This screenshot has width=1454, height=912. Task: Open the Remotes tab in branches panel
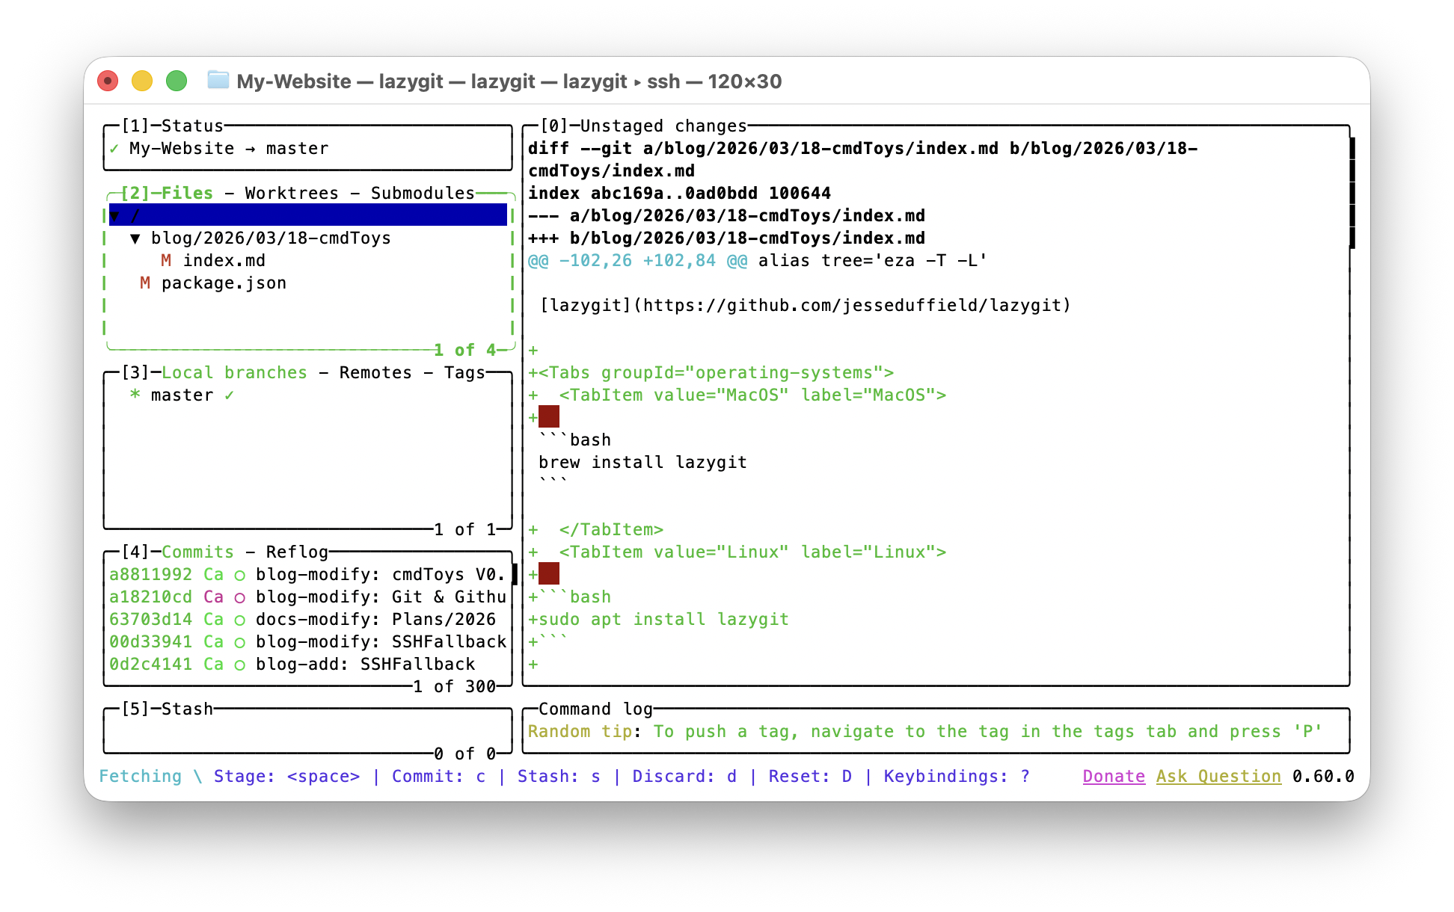pyautogui.click(x=375, y=372)
